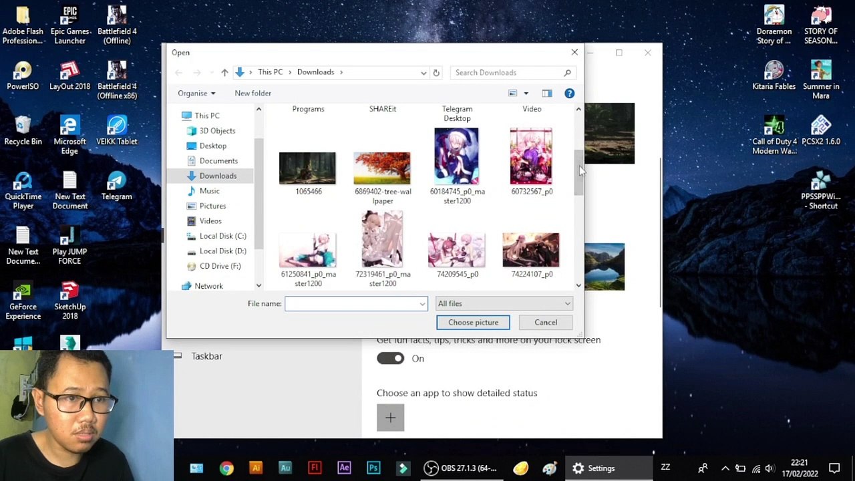Click the add app plus icon in Settings
The width and height of the screenshot is (855, 481).
point(390,418)
